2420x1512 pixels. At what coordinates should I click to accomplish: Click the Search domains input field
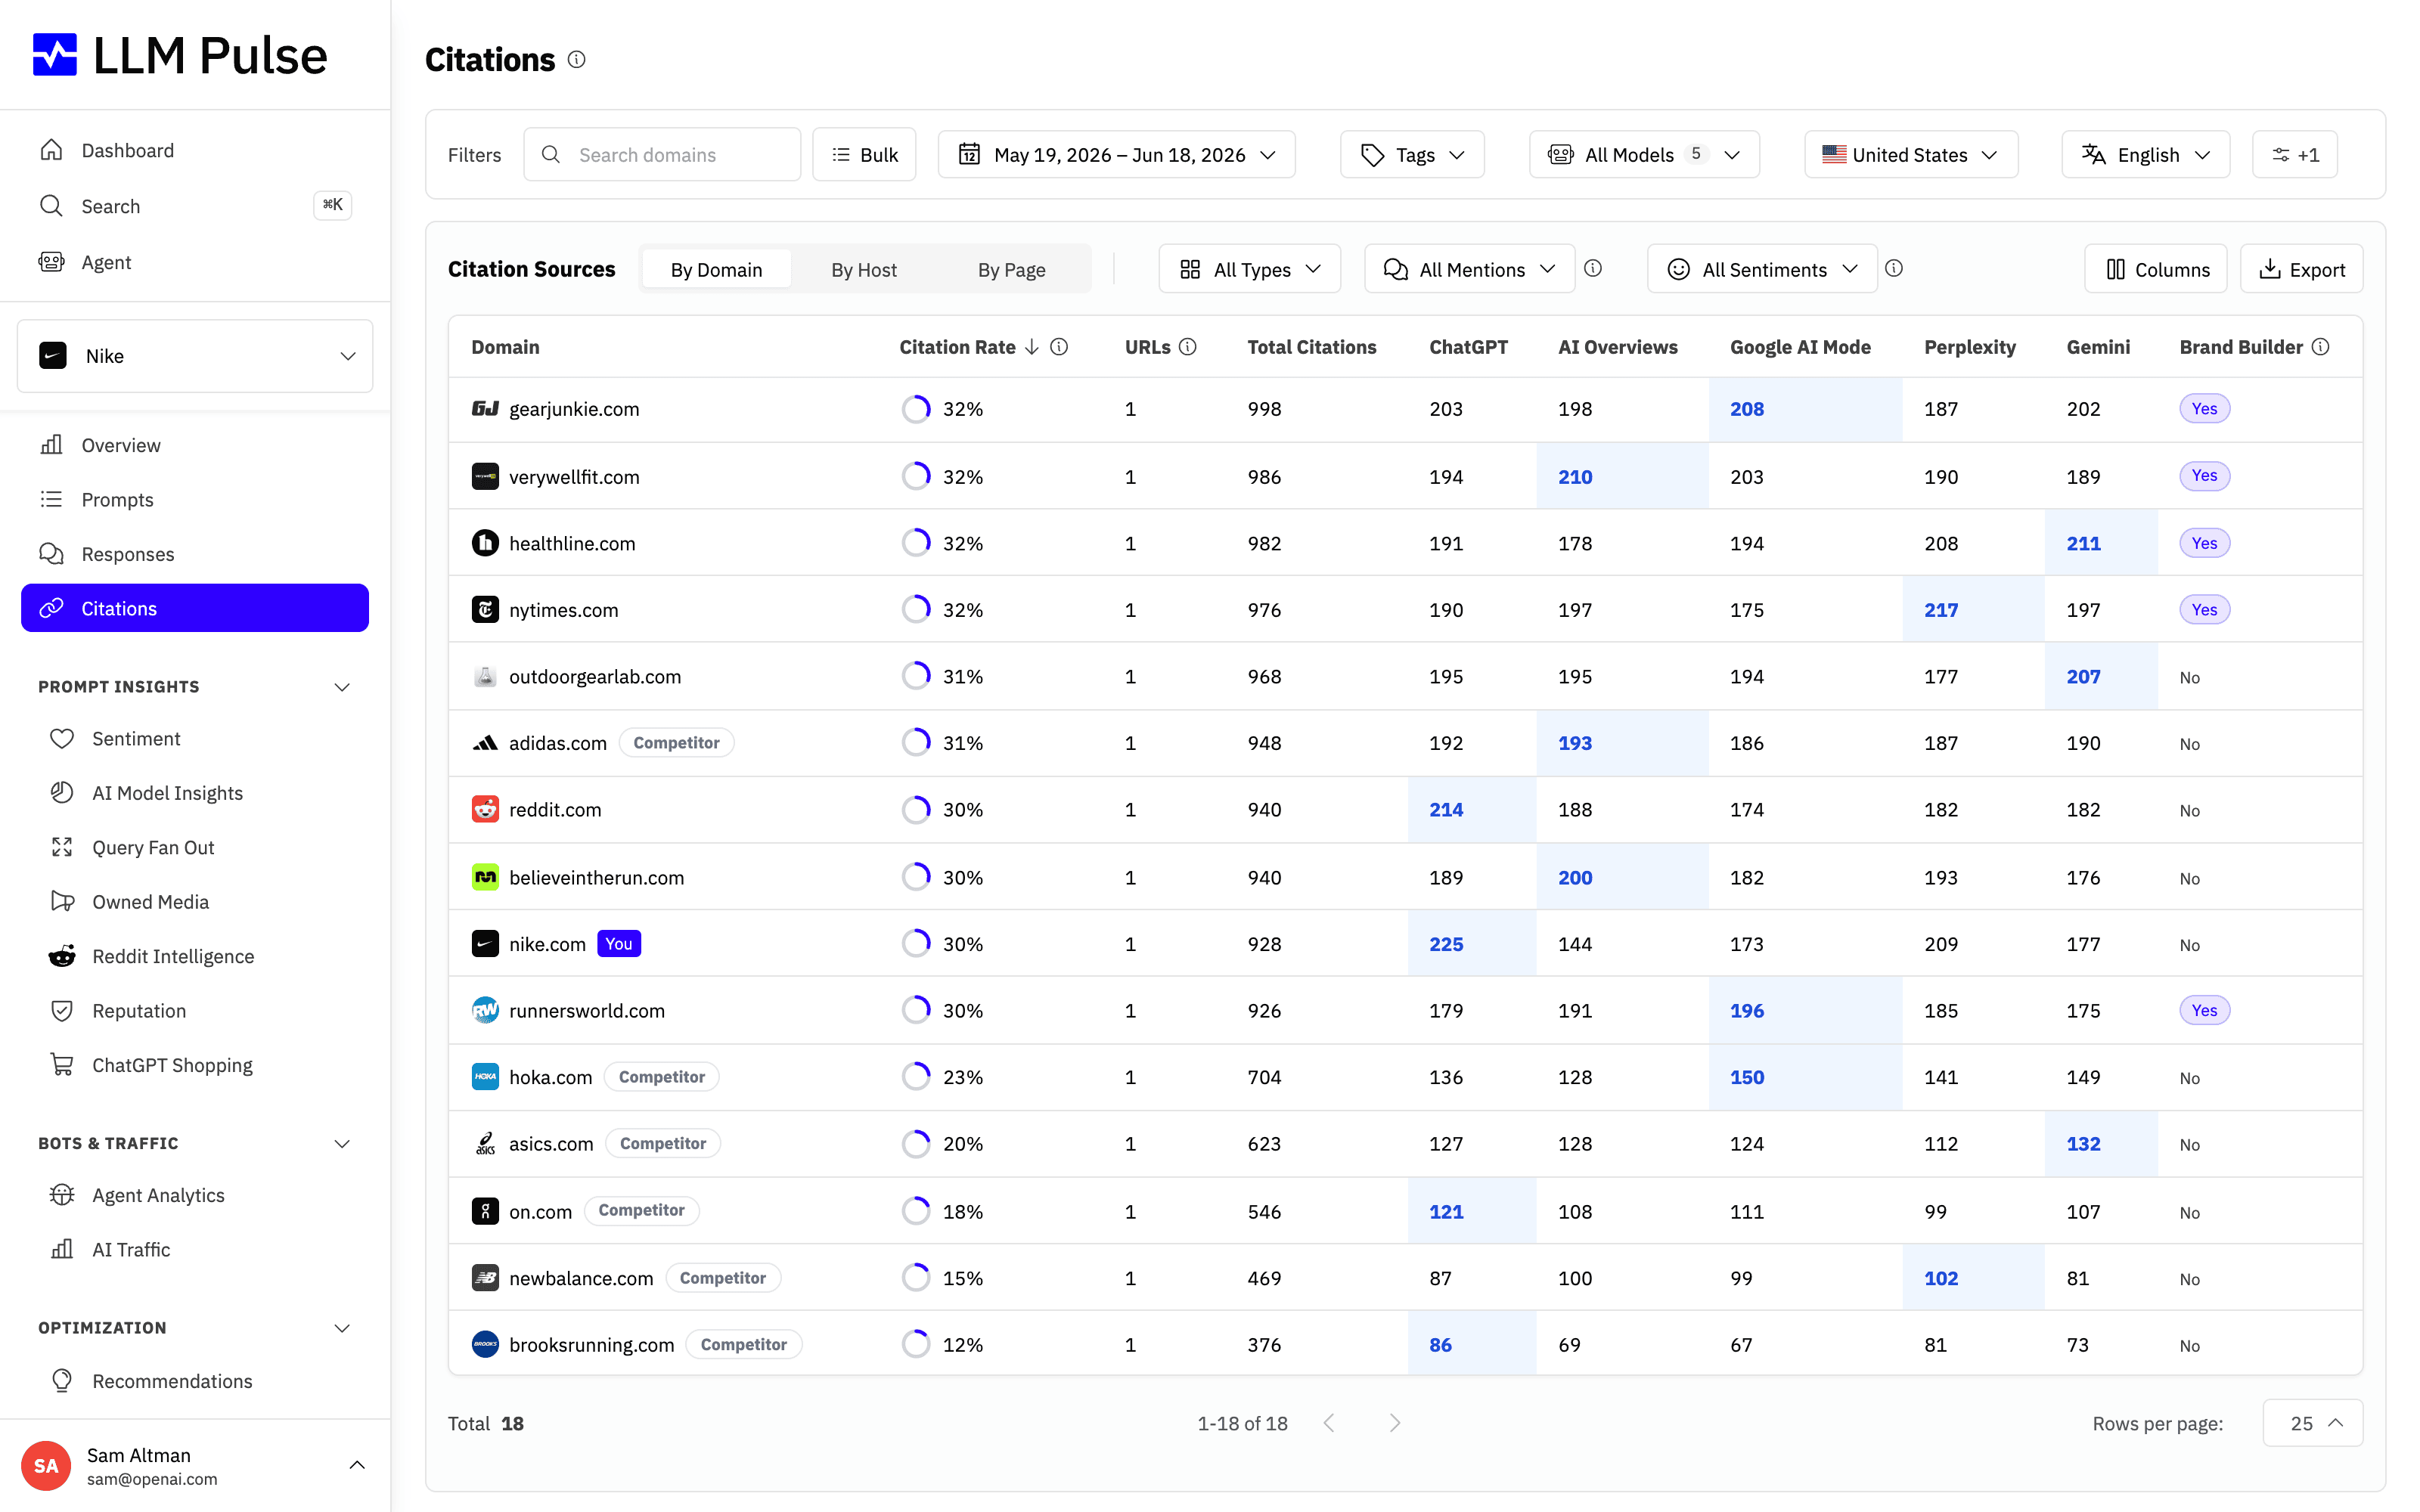(662, 155)
